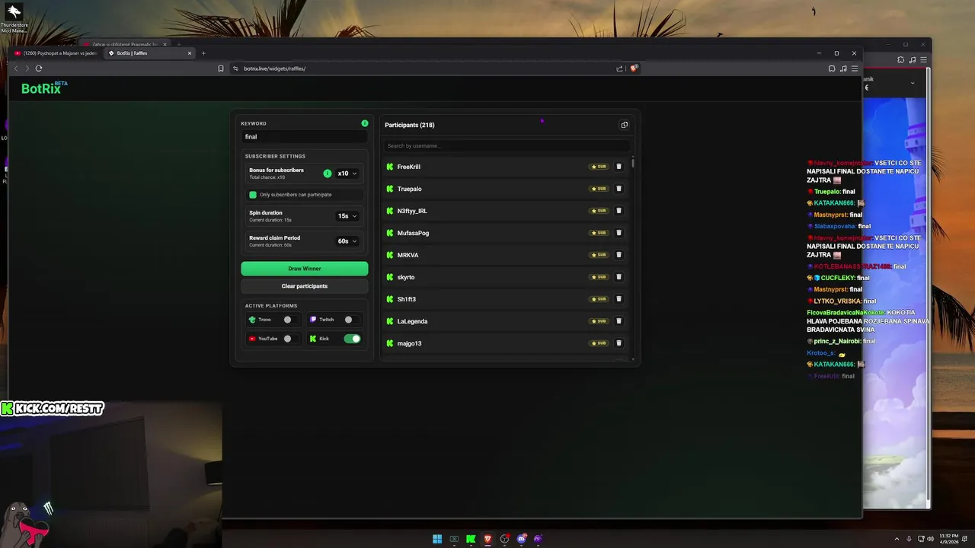975x548 pixels.
Task: Open Kick app from the taskbar
Action: tap(471, 539)
